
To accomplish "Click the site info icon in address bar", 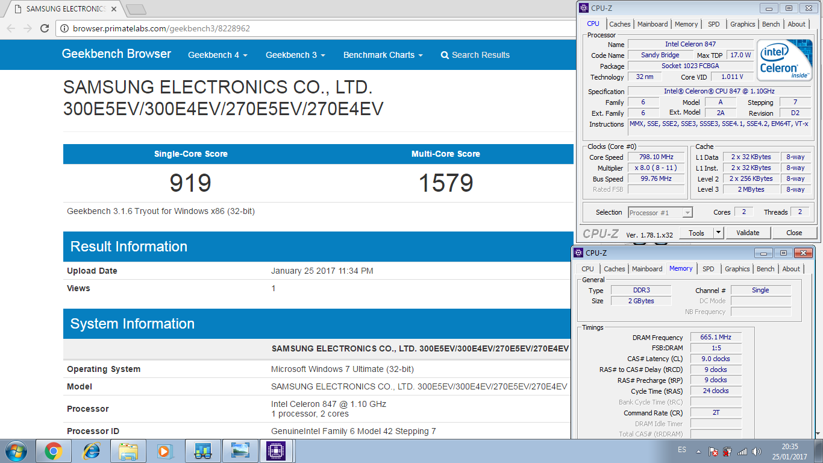I will [64, 28].
